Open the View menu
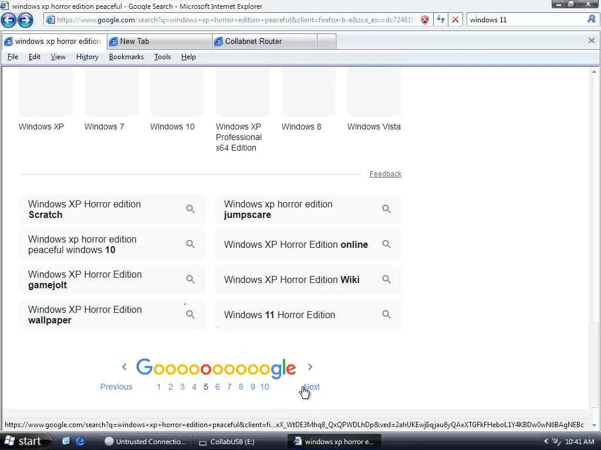The width and height of the screenshot is (601, 450). click(x=58, y=57)
